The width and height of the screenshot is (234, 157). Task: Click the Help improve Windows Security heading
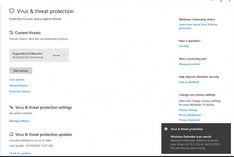199,77
